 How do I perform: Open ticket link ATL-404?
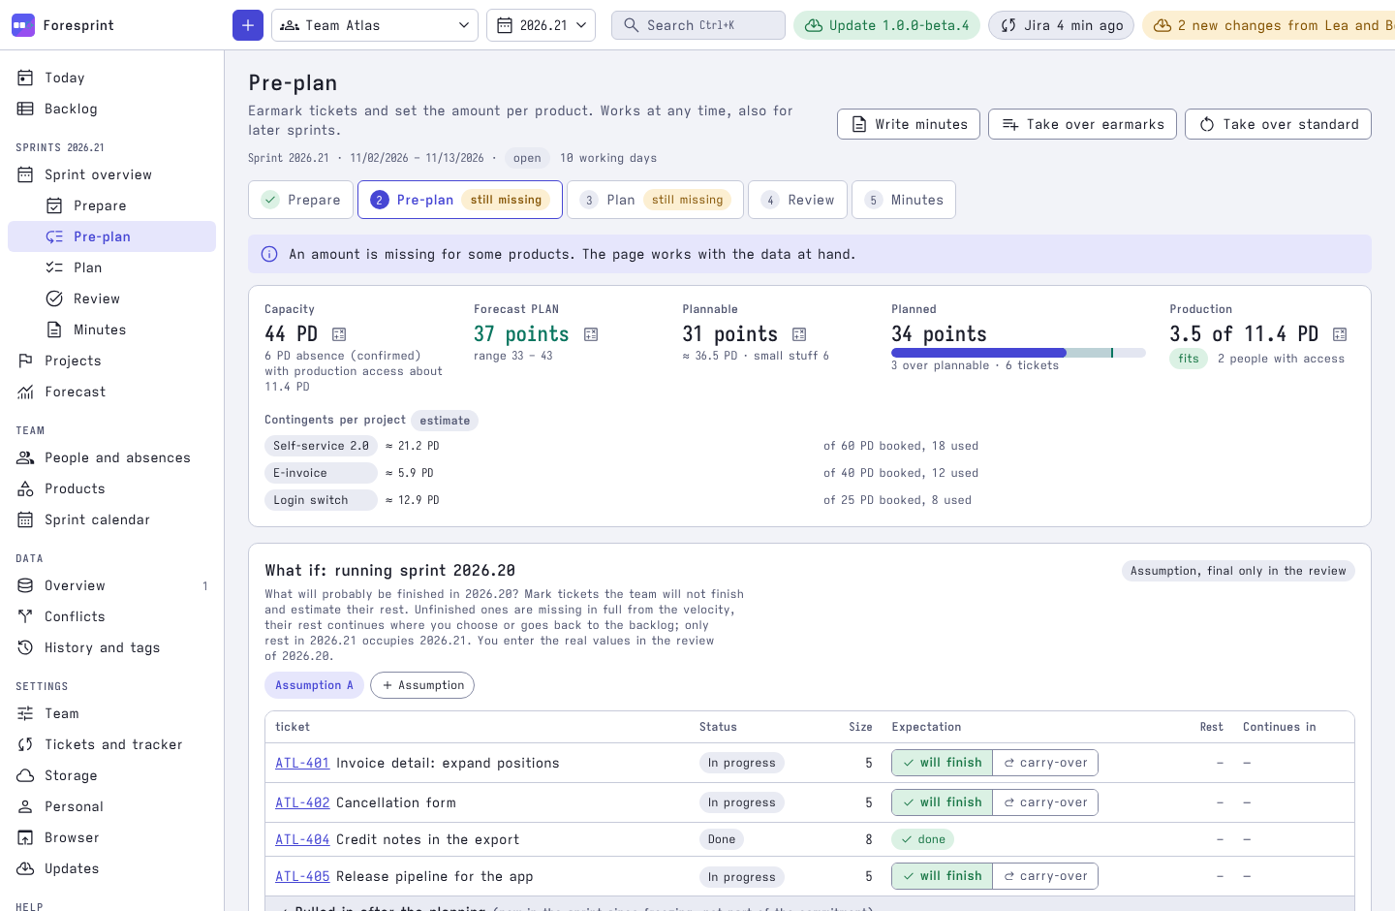[302, 839]
